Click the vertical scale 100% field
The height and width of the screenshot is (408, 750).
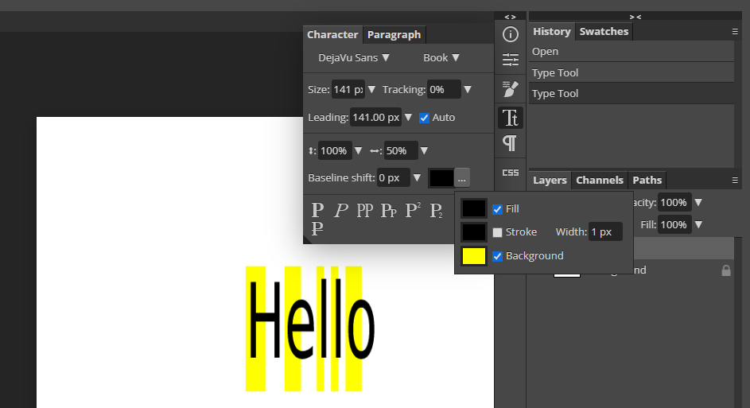[335, 150]
